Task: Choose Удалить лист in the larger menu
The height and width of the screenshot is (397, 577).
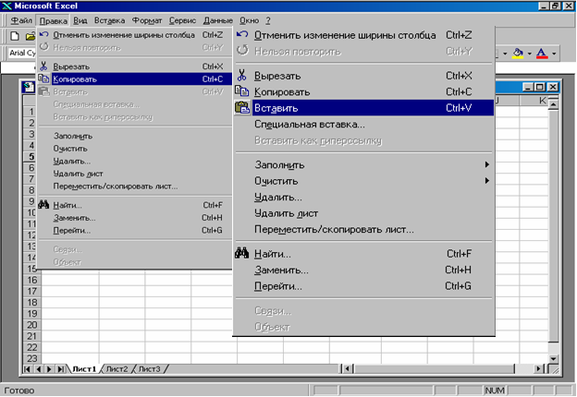Action: point(363,213)
